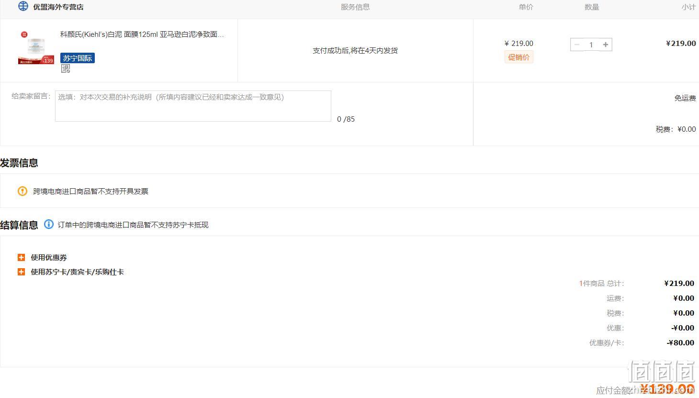Click the 单价 column header
Image resolution: width=699 pixels, height=398 pixels.
point(526,7)
